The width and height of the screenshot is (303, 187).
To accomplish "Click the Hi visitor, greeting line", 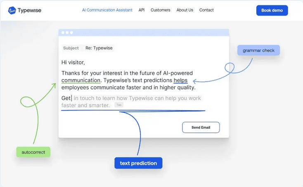I will coord(73,62).
